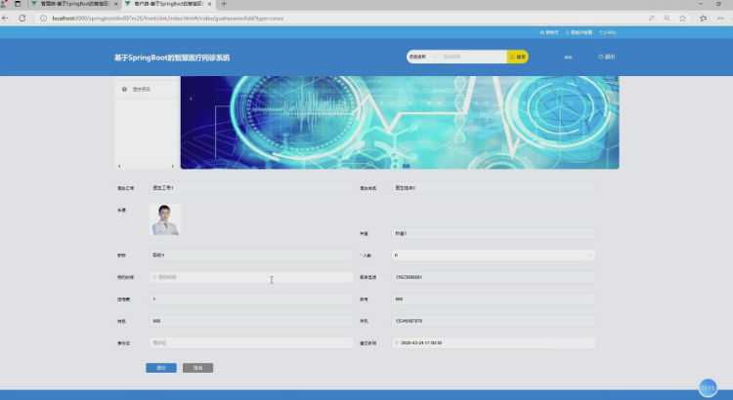Reload the page with the refresh icon
The height and width of the screenshot is (400, 733).
(x=22, y=19)
